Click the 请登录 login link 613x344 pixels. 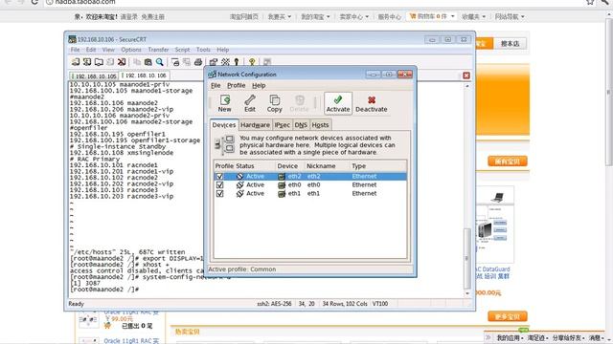click(128, 17)
